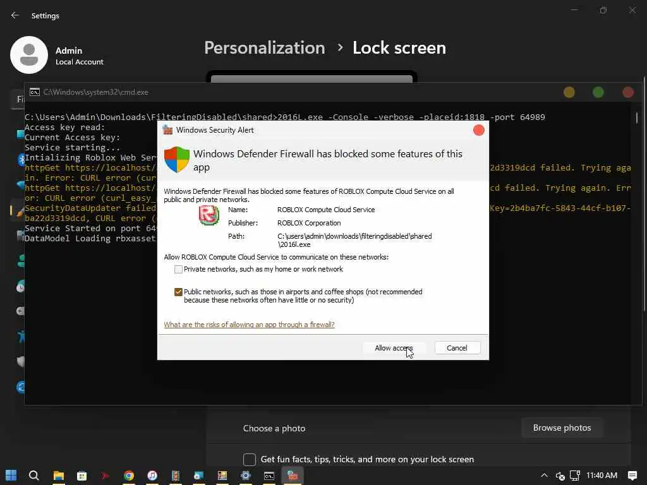Viewport: 647px width, 485px height.
Task: Click the Allow access button
Action: point(394,348)
